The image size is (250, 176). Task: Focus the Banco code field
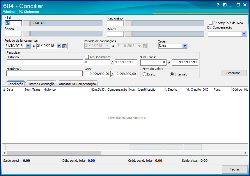click(13, 34)
